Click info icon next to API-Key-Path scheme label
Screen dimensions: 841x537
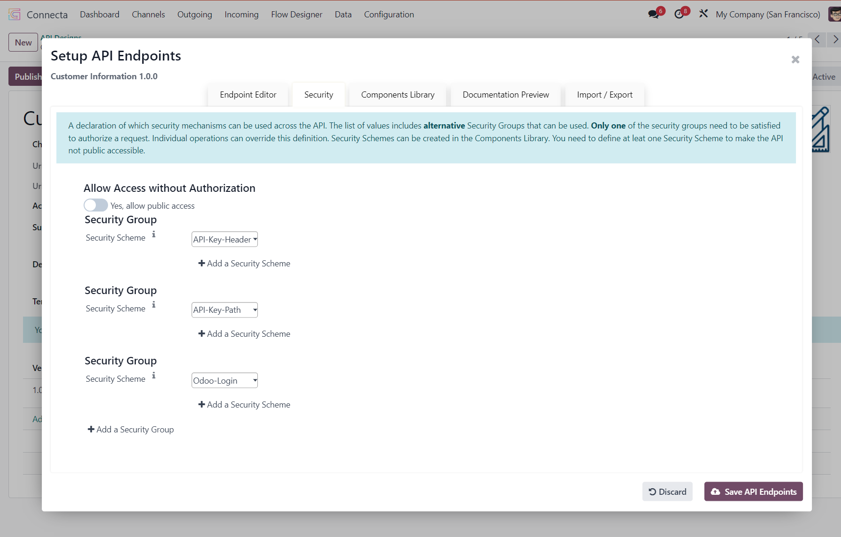click(x=154, y=305)
